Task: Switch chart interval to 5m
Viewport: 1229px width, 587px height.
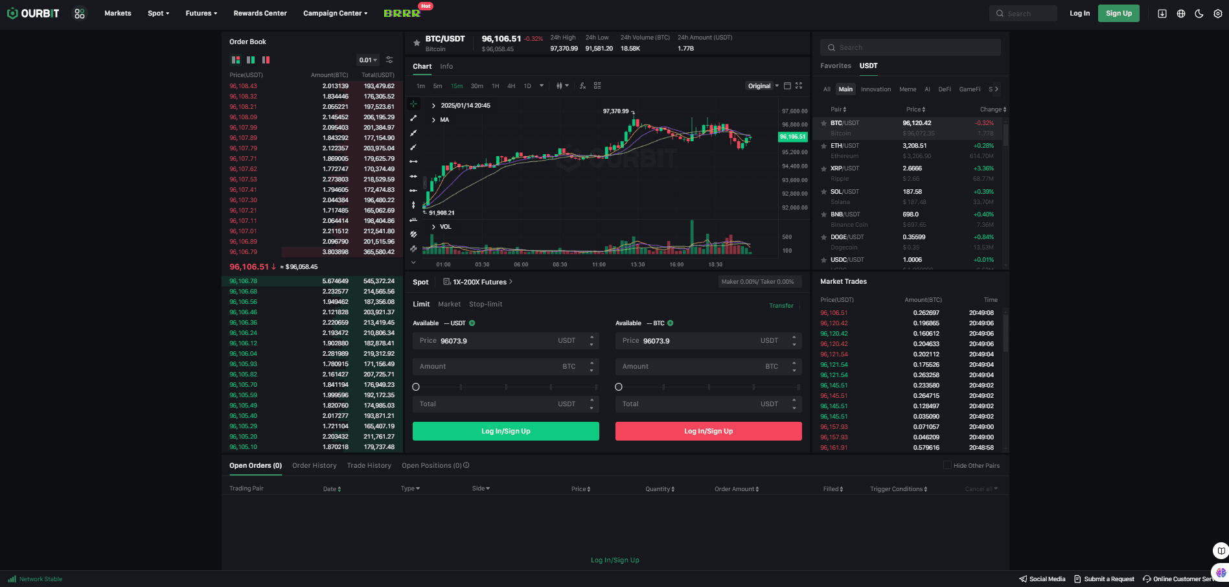Action: (x=438, y=86)
